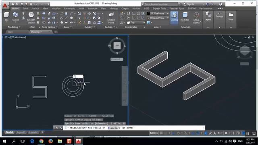The height and width of the screenshot is (145, 258).
Task: Toggle clean screen icon at status bar end
Action: 254,133
